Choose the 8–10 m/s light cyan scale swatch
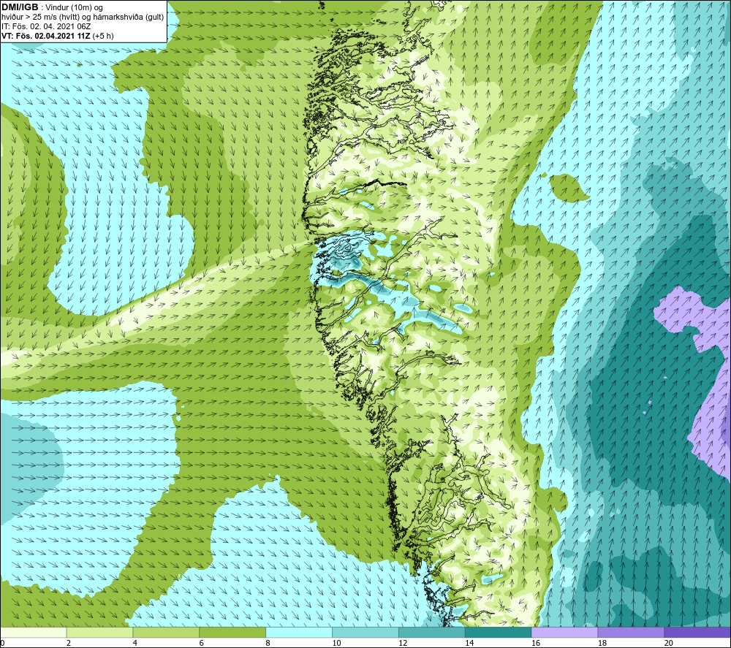Image resolution: width=731 pixels, height=648 pixels. click(299, 632)
